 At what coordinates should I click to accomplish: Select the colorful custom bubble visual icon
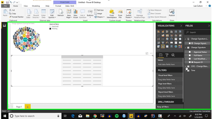[180, 47]
